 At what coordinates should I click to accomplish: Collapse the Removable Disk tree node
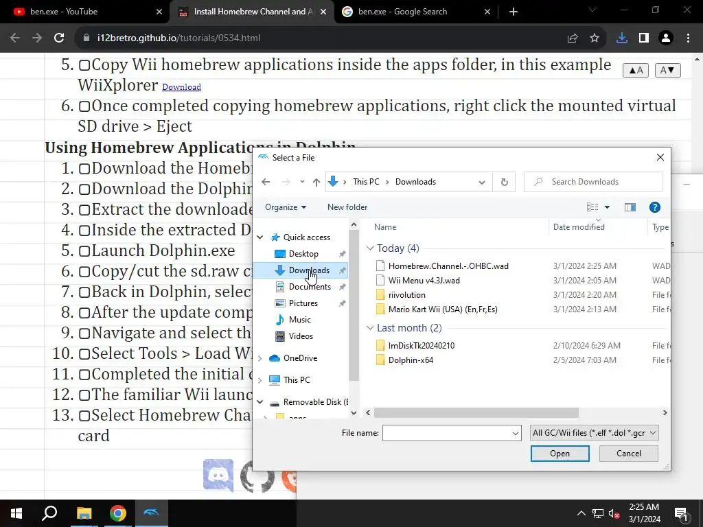(x=260, y=402)
